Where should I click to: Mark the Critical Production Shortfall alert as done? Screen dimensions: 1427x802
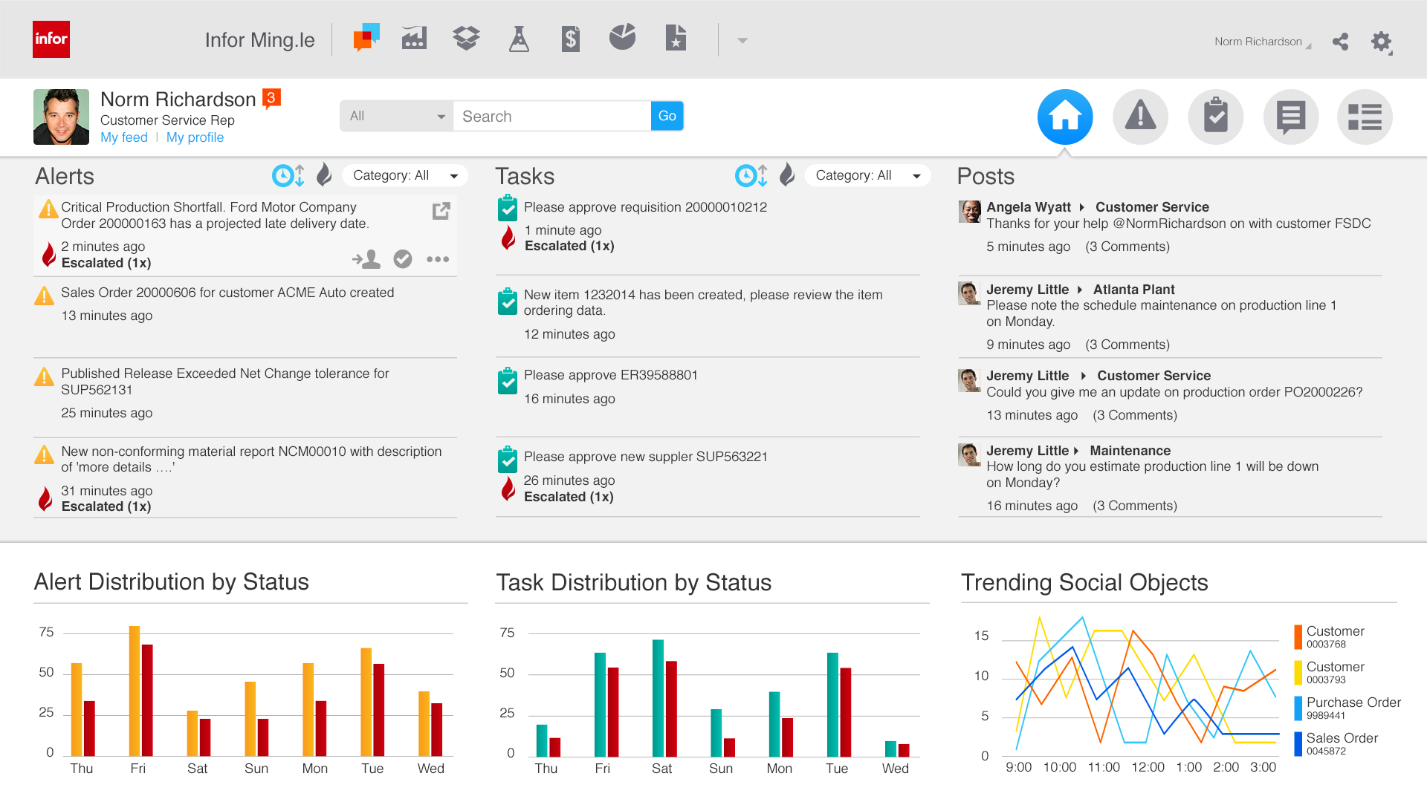pyautogui.click(x=403, y=259)
